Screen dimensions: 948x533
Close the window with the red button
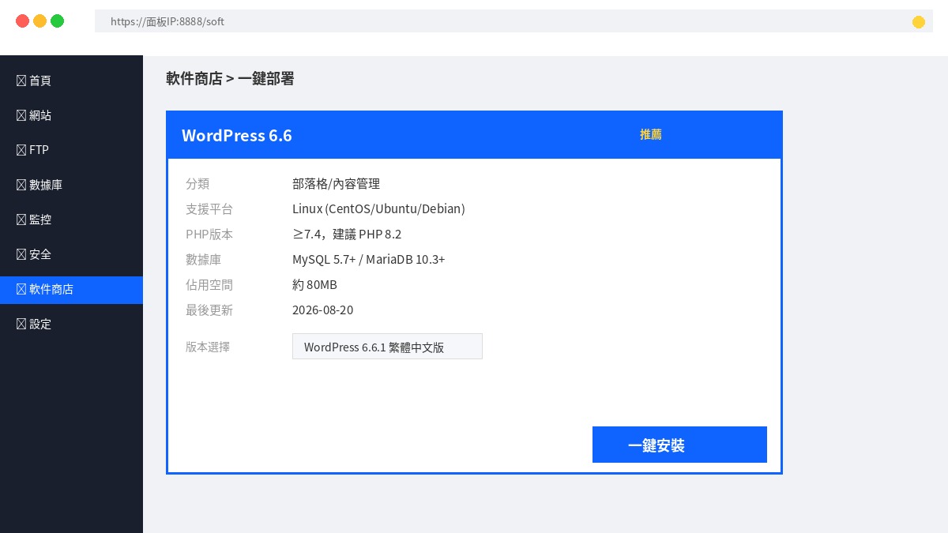point(22,21)
